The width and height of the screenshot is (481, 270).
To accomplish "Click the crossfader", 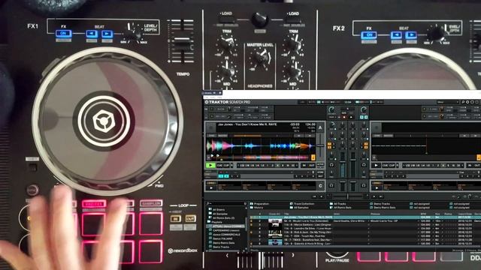I will click(347, 196).
